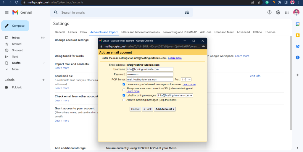Image resolution: width=303 pixels, height=152 pixels.
Task: Click the POP Server field
Action: (x=150, y=79)
